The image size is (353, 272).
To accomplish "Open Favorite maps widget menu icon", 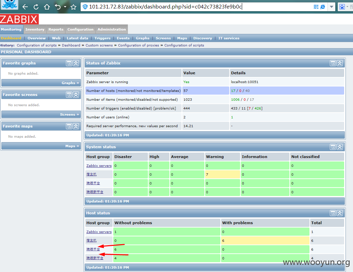I will tap(69, 126).
